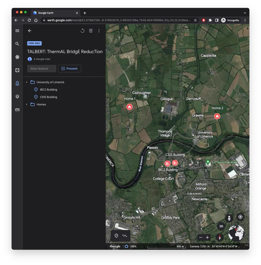261x265 pixels.
Task: Click the reload project icon
Action: pos(82,30)
